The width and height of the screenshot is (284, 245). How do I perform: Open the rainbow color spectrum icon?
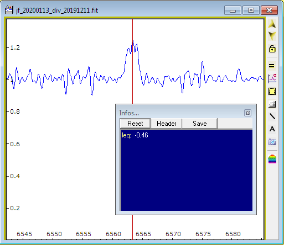272,159
